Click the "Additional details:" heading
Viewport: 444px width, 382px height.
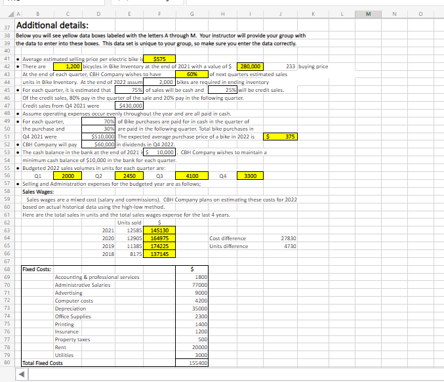click(52, 26)
